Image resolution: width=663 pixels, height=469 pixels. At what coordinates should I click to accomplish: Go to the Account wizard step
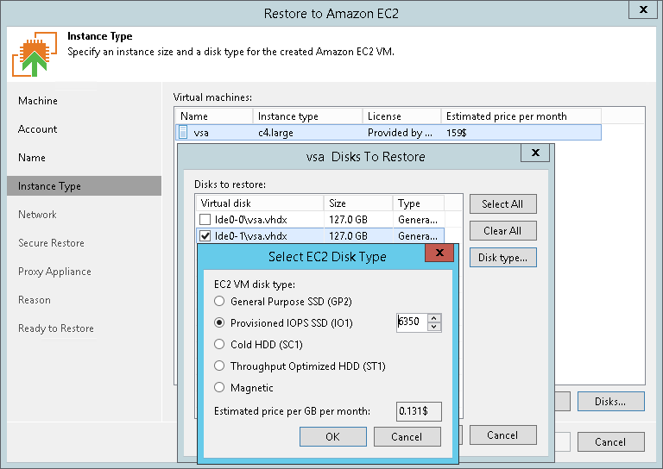click(37, 129)
